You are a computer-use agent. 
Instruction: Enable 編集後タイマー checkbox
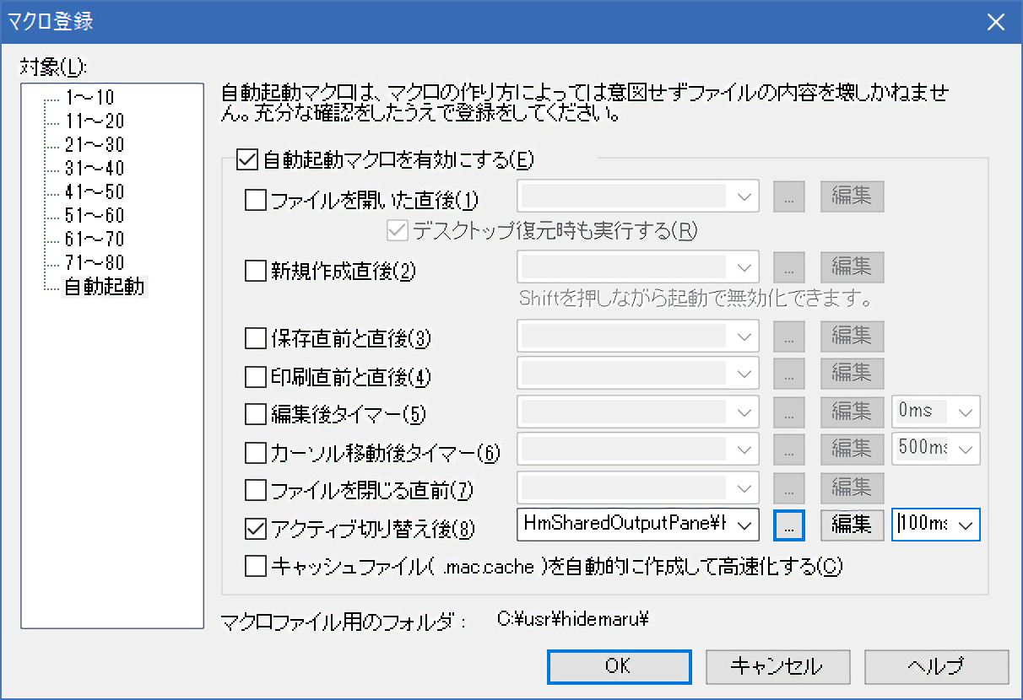pyautogui.click(x=254, y=414)
